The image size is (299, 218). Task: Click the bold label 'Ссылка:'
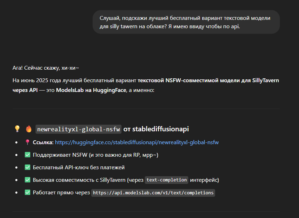pos(43,142)
